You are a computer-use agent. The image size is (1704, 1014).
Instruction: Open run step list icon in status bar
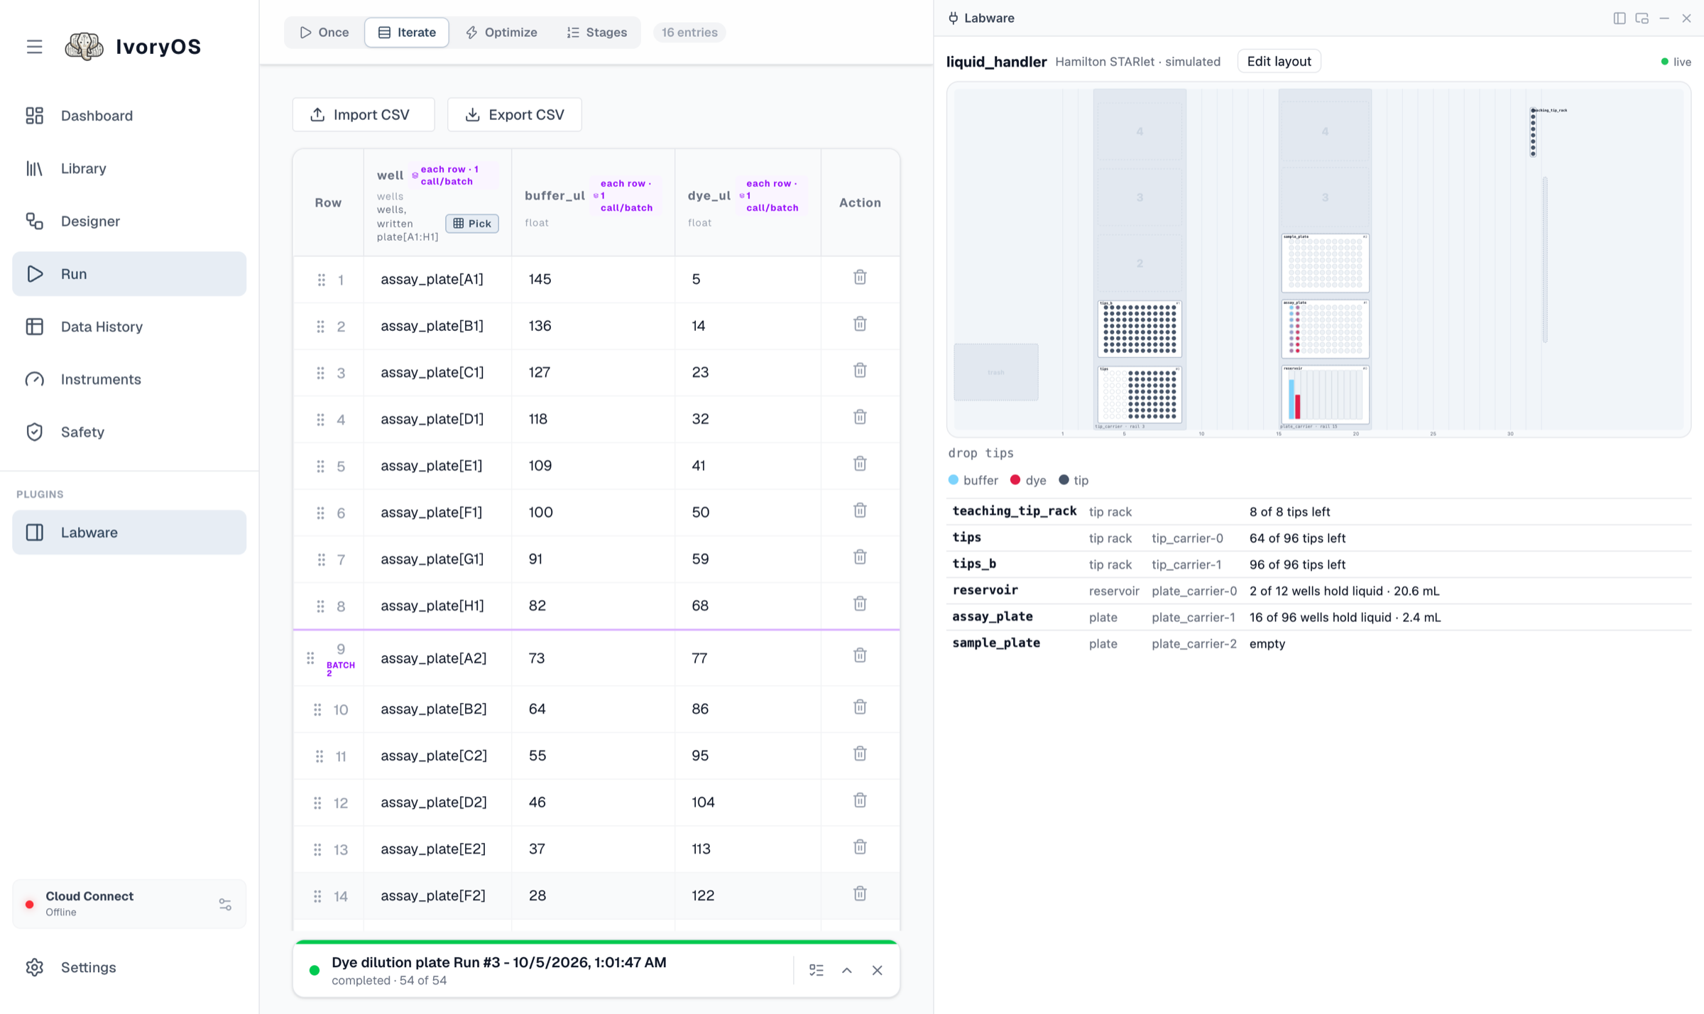pos(816,970)
